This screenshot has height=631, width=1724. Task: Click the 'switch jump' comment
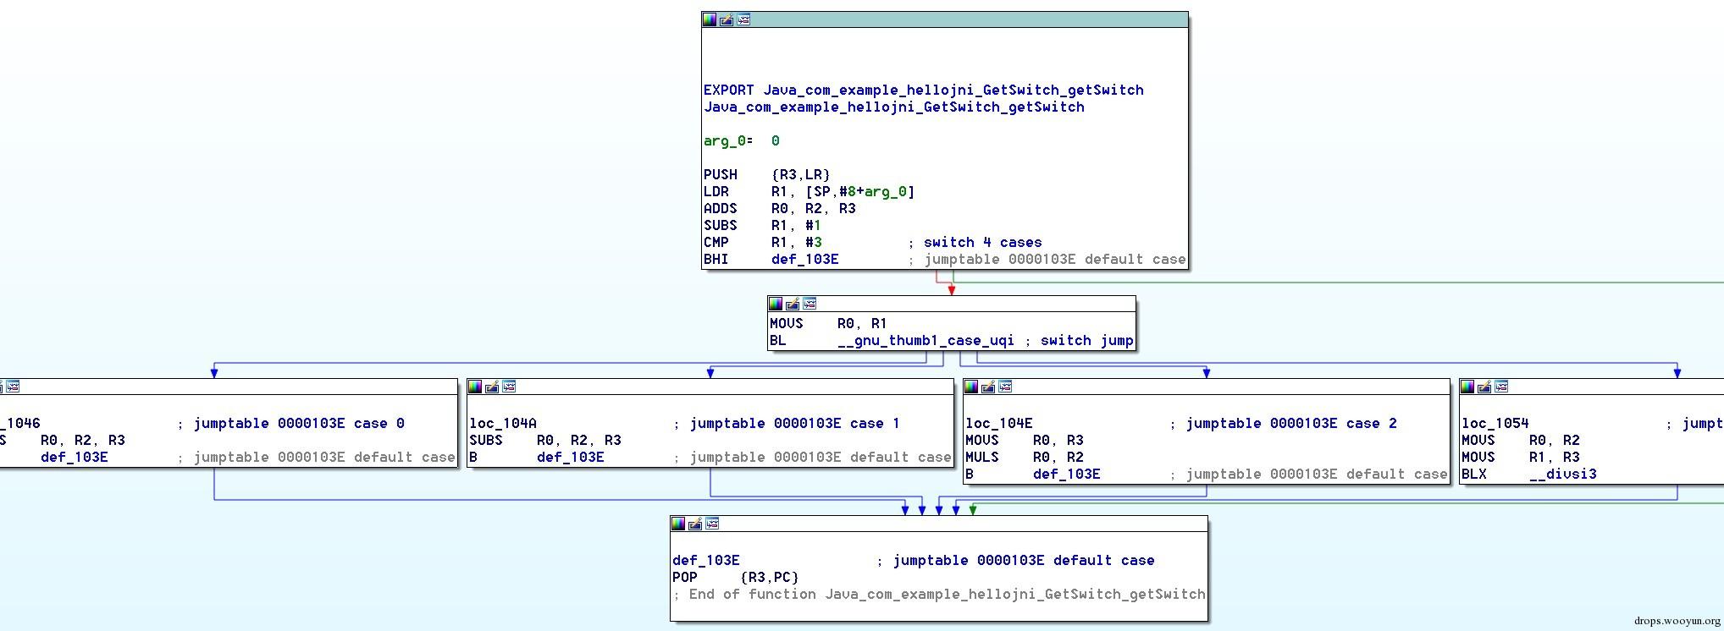click(x=1087, y=340)
